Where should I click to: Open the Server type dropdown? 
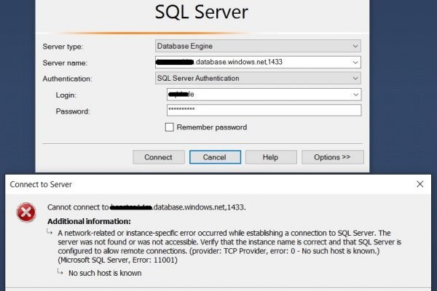[258, 46]
